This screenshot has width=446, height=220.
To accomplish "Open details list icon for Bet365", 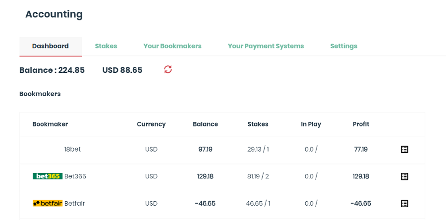I will pyautogui.click(x=404, y=176).
